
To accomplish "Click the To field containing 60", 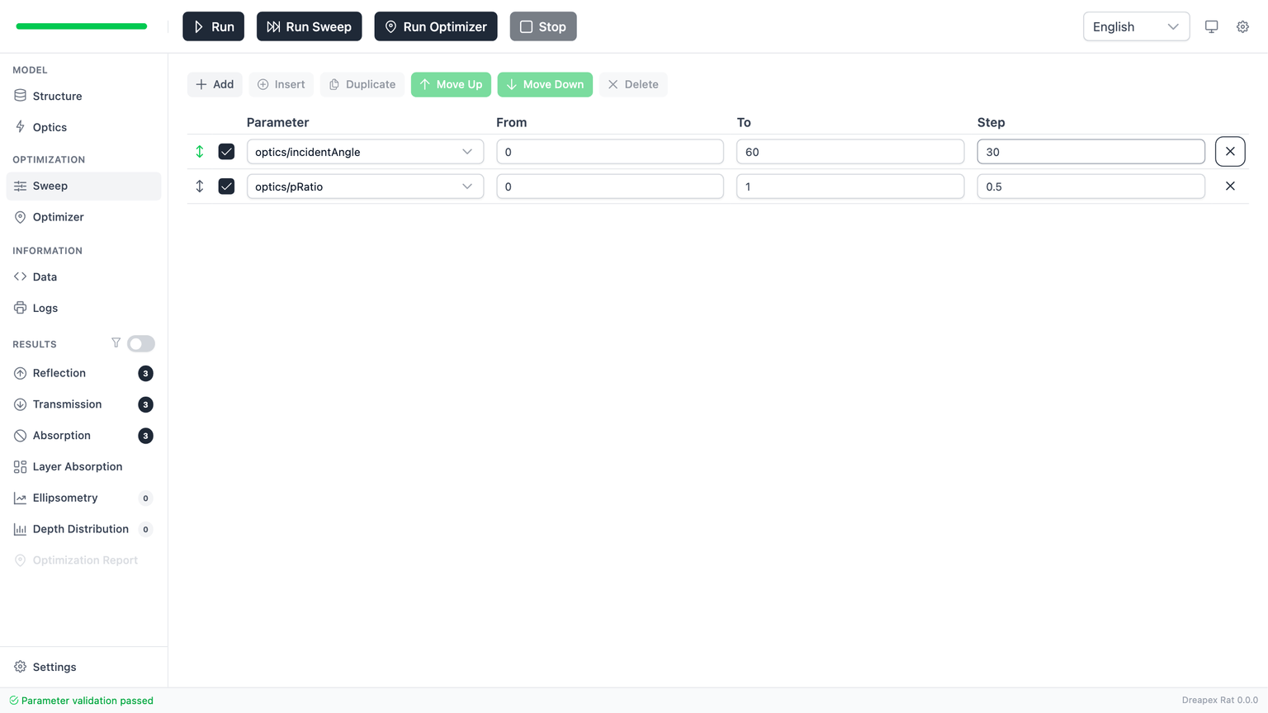I will coord(849,152).
